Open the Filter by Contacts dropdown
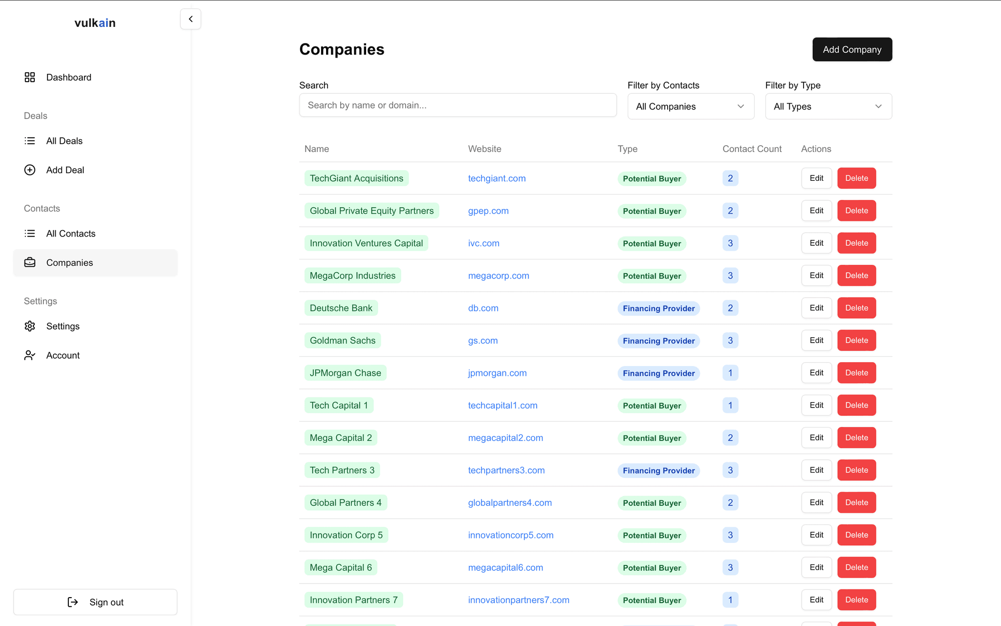The image size is (1001, 626). click(690, 107)
